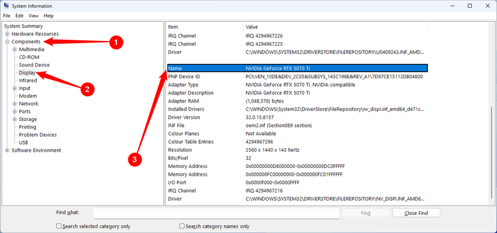Image resolution: width=497 pixels, height=233 pixels.
Task: Toggle Search selected category only checkbox
Action: pos(58,226)
